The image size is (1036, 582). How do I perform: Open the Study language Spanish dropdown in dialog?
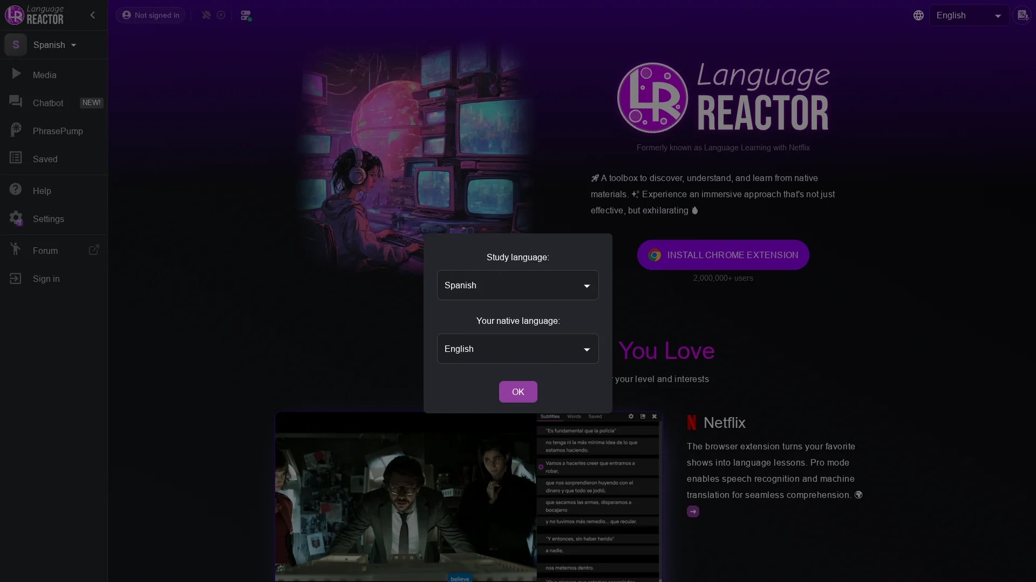tap(517, 285)
